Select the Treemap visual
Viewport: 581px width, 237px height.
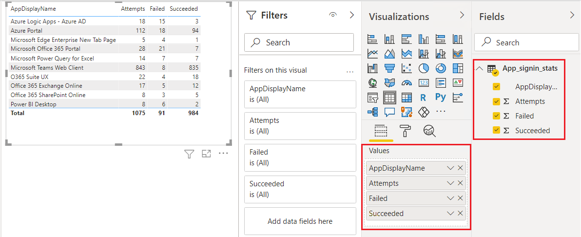pos(458,68)
